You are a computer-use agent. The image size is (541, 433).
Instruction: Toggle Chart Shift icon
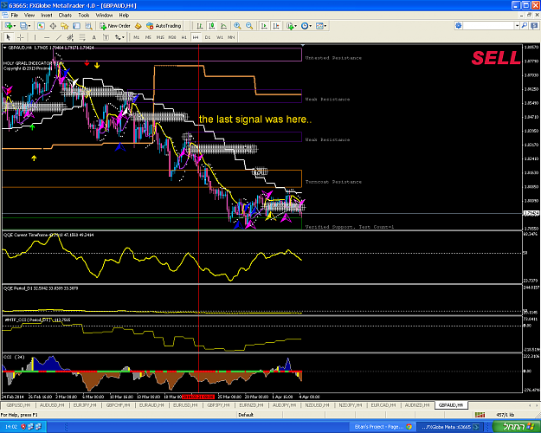point(276,26)
